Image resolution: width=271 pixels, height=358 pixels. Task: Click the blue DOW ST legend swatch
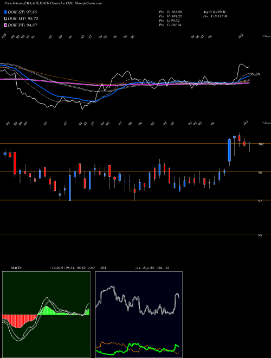click(6, 12)
